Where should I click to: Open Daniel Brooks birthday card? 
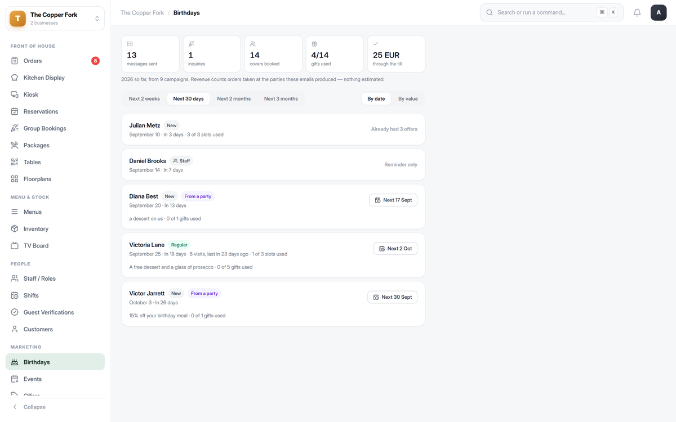tap(273, 165)
